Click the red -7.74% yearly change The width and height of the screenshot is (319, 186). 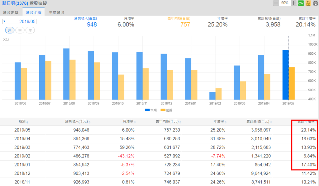[218, 156]
